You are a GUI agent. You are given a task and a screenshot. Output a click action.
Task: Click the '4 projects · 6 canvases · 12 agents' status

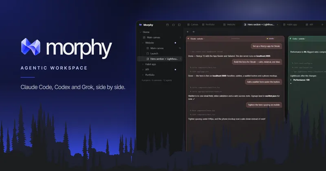(157, 80)
